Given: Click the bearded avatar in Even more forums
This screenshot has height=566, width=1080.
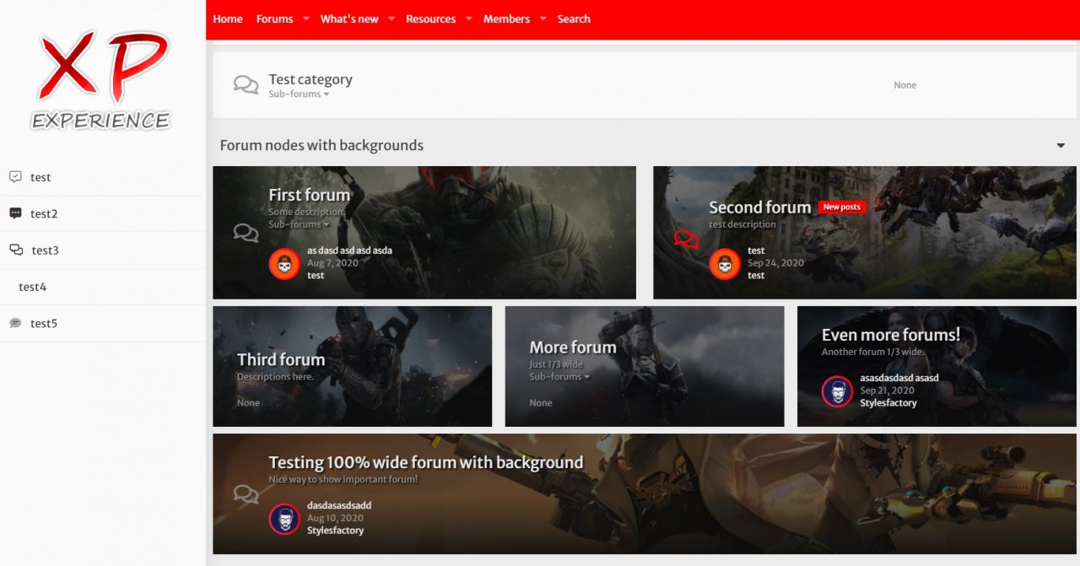Looking at the screenshot, I should tap(837, 391).
